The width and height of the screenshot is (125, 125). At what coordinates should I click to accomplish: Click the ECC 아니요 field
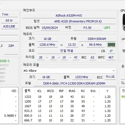(x=110, y=77)
